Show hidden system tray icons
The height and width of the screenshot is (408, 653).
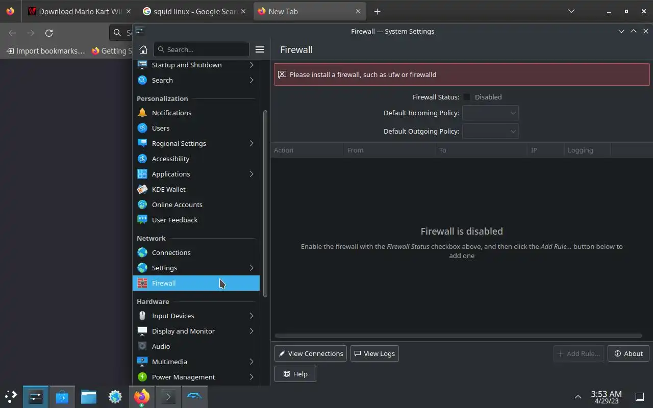pyautogui.click(x=578, y=397)
